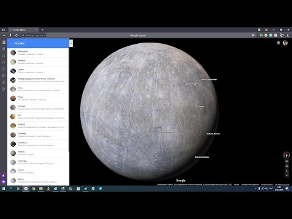Click the sidebar favorites star icon

[x=4, y=62]
